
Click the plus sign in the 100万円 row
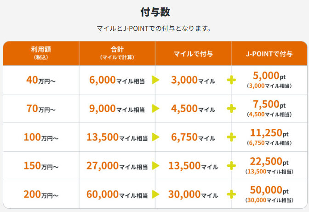click(x=232, y=137)
